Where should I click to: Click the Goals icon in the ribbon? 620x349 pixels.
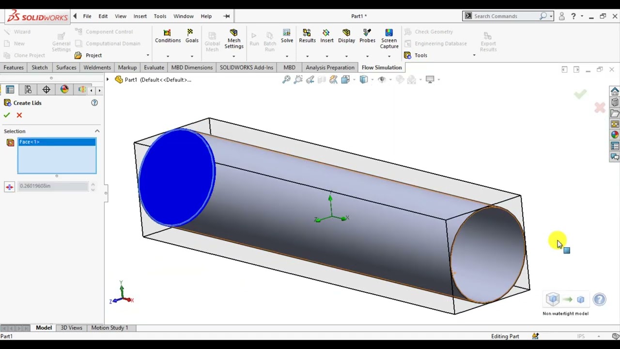pos(191,32)
